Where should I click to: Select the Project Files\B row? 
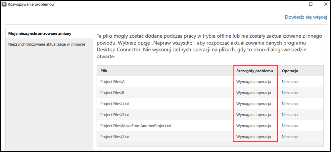(x=210, y=93)
